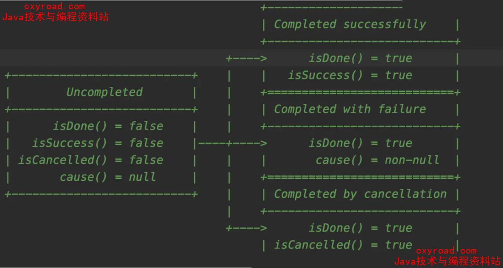Click isDone() = true under Completed by cancellation
Screen dimensions: 503x268
pyautogui.click(x=360, y=228)
